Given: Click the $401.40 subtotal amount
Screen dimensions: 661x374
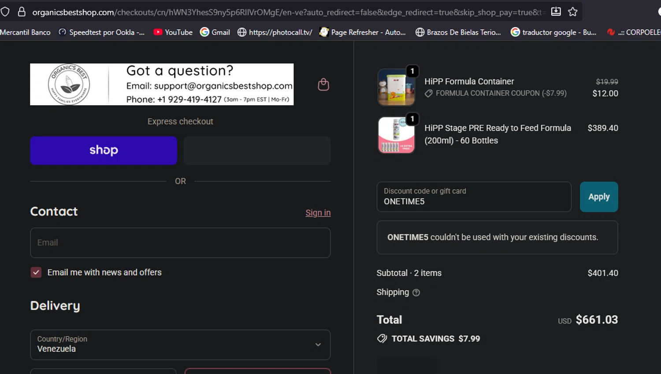Looking at the screenshot, I should 602,273.
